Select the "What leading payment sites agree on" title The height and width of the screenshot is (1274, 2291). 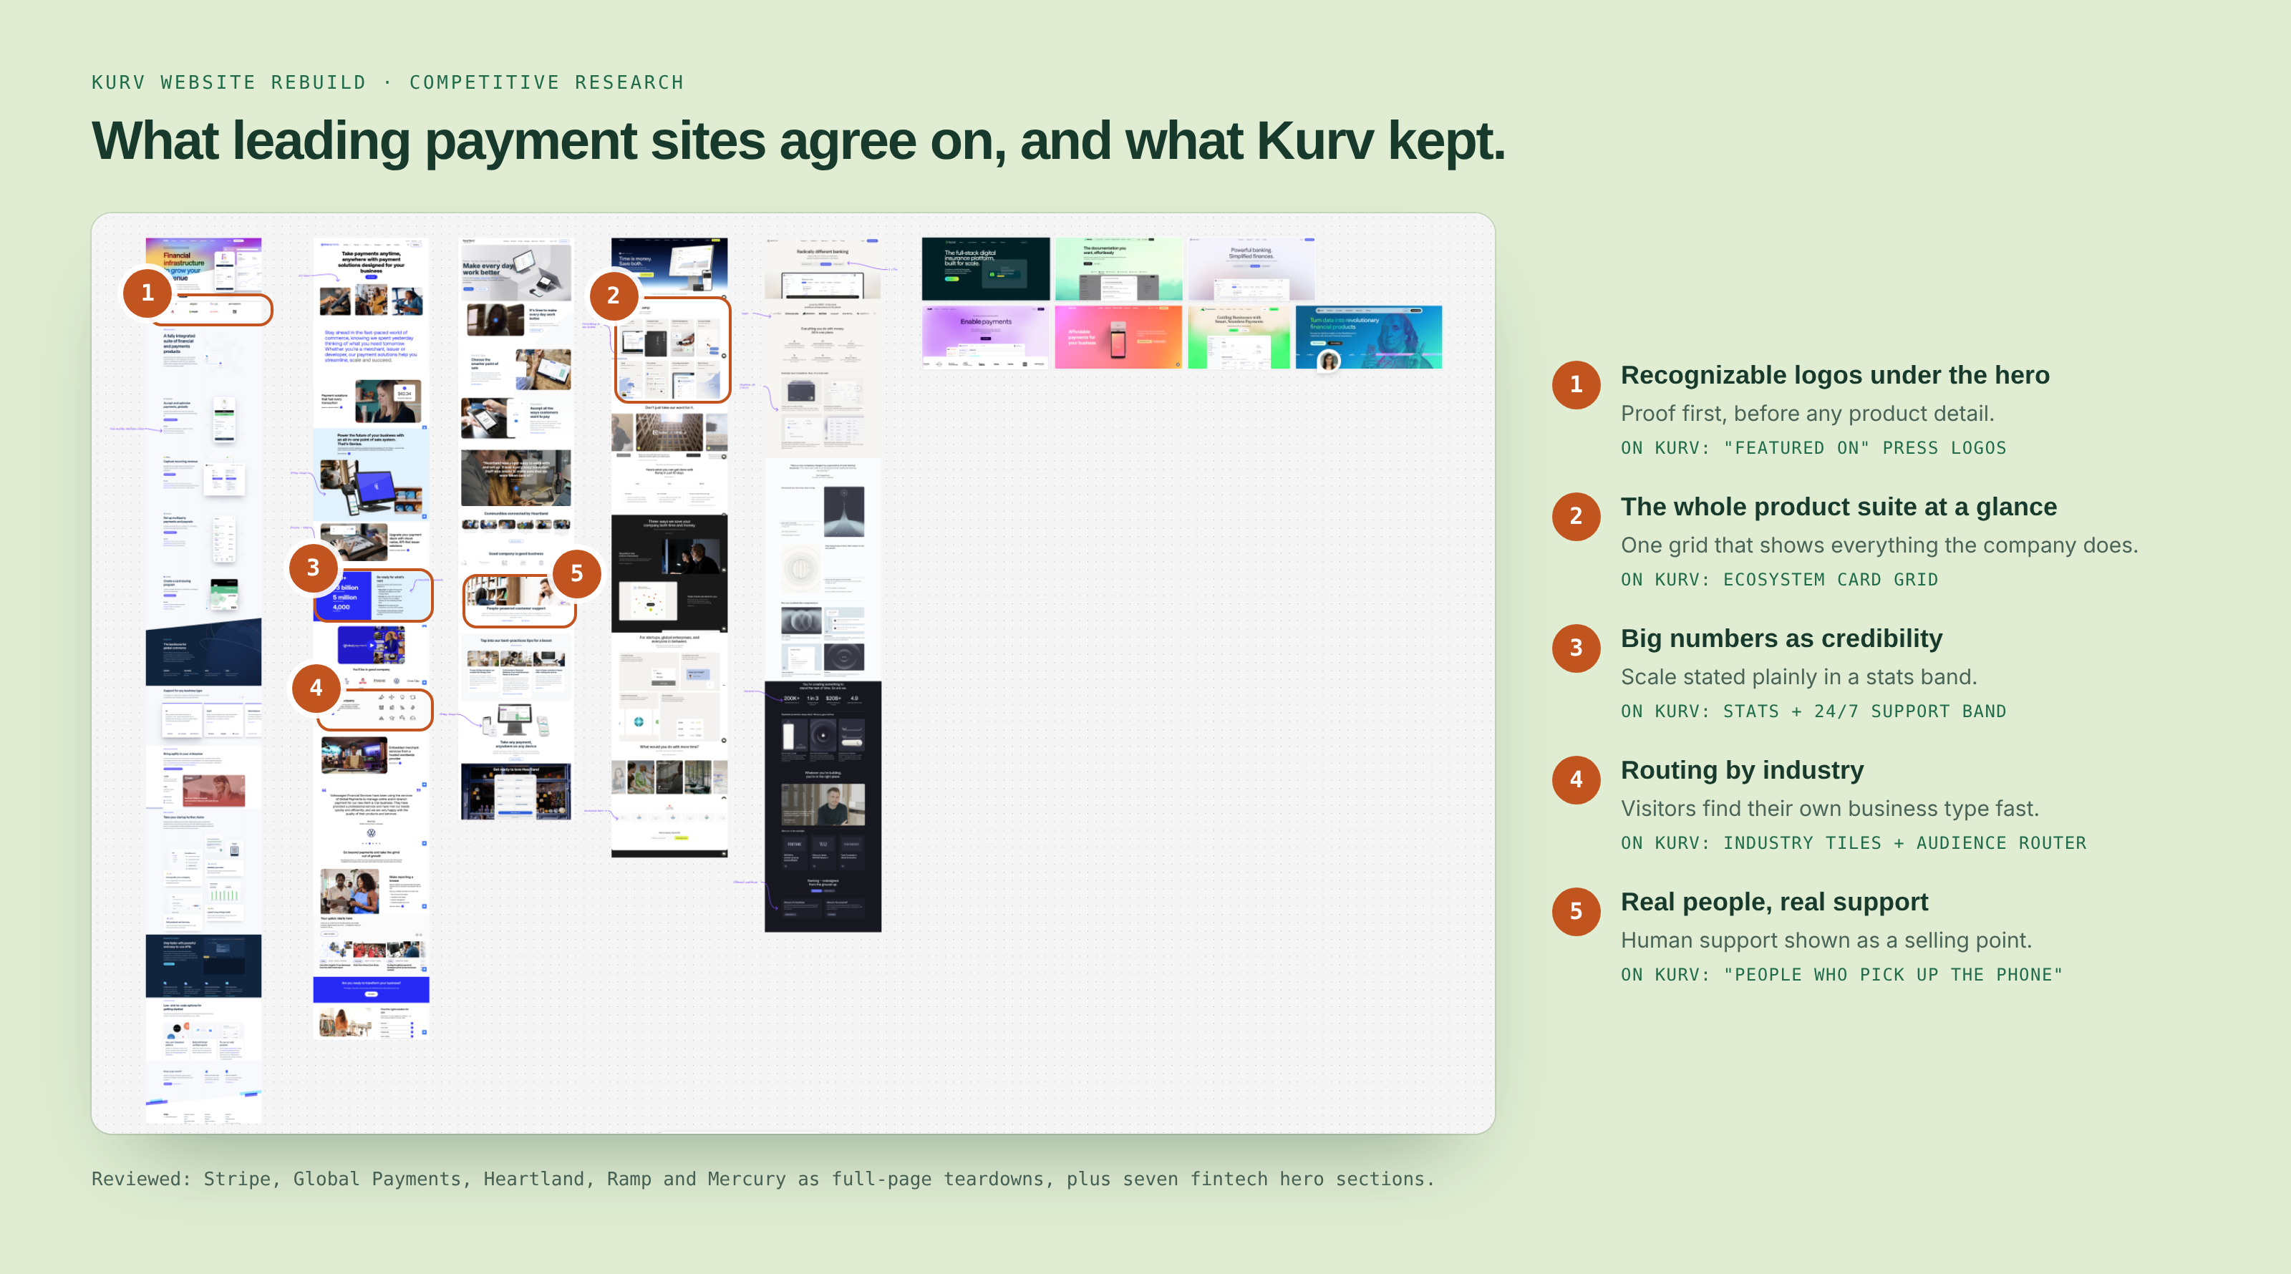pyautogui.click(x=798, y=142)
